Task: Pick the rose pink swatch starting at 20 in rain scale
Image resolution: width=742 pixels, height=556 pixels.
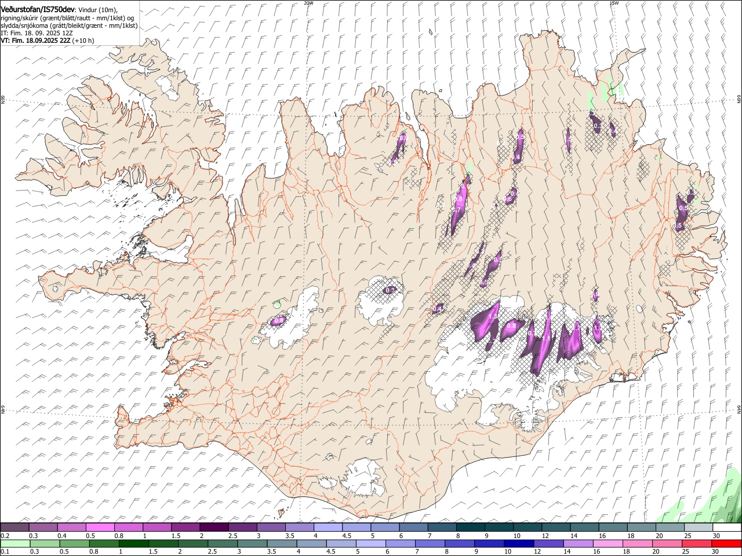Action: tap(667, 543)
